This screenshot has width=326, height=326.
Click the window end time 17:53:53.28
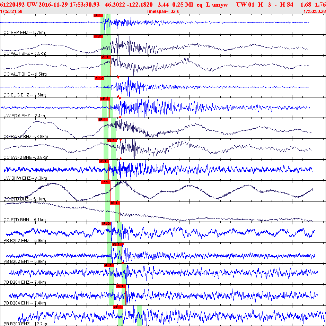tap(315, 11)
